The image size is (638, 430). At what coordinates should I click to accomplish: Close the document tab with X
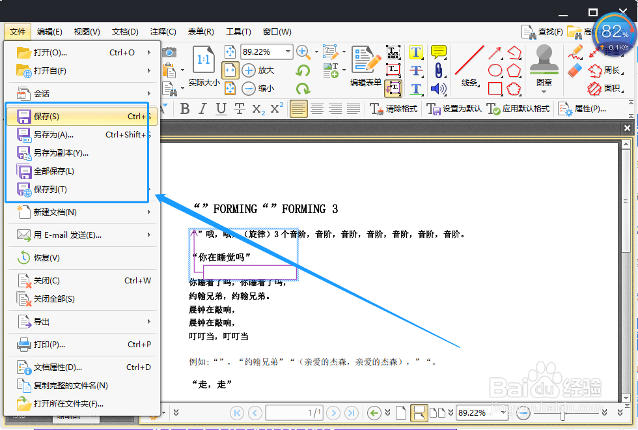tap(627, 128)
